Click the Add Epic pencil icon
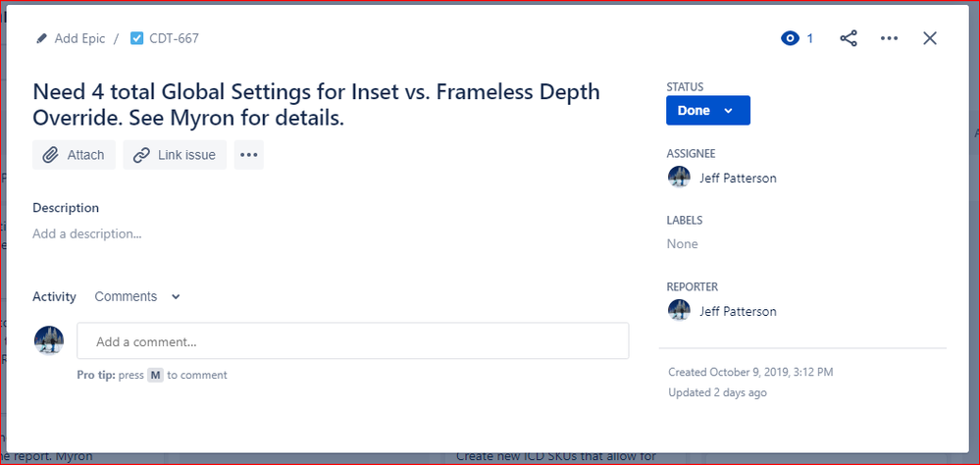Viewport: 980px width, 465px height. pos(42,39)
